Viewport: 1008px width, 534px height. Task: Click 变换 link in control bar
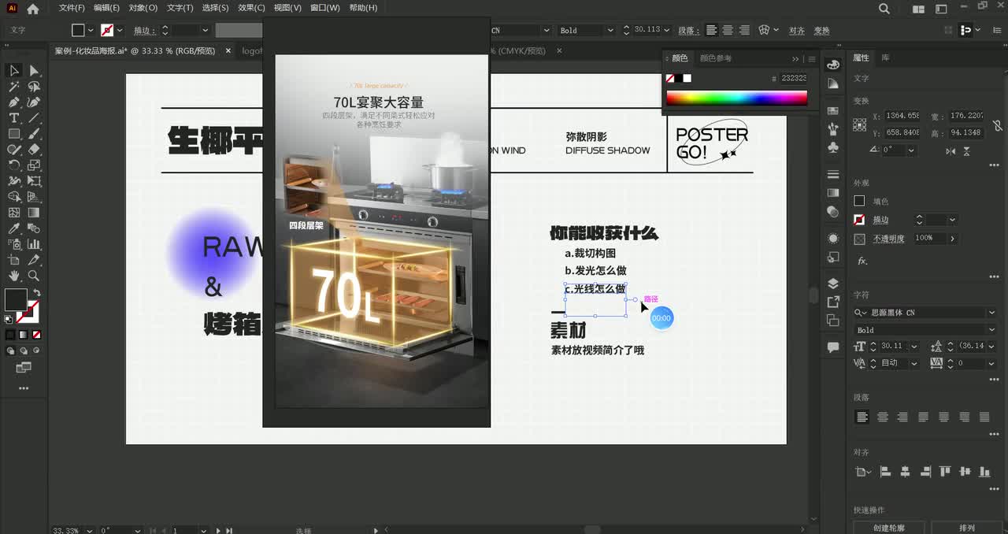click(821, 31)
